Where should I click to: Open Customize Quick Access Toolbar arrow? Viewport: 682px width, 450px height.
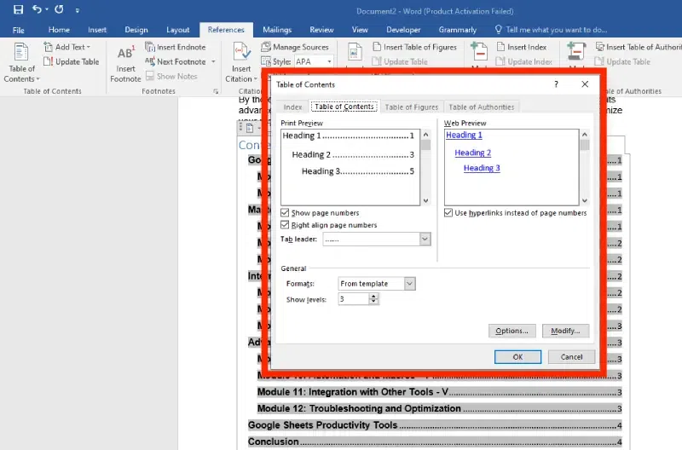[x=78, y=10]
